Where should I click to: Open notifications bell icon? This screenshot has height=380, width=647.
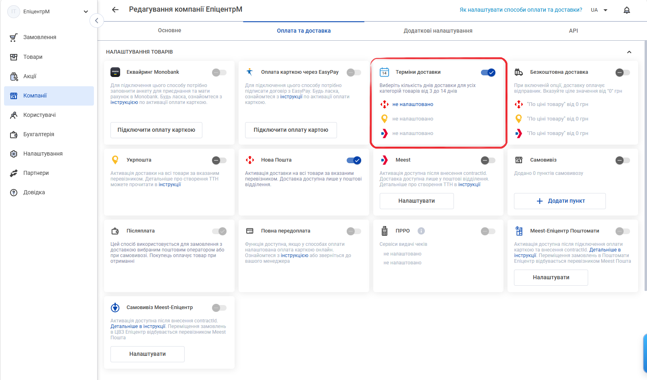point(626,10)
